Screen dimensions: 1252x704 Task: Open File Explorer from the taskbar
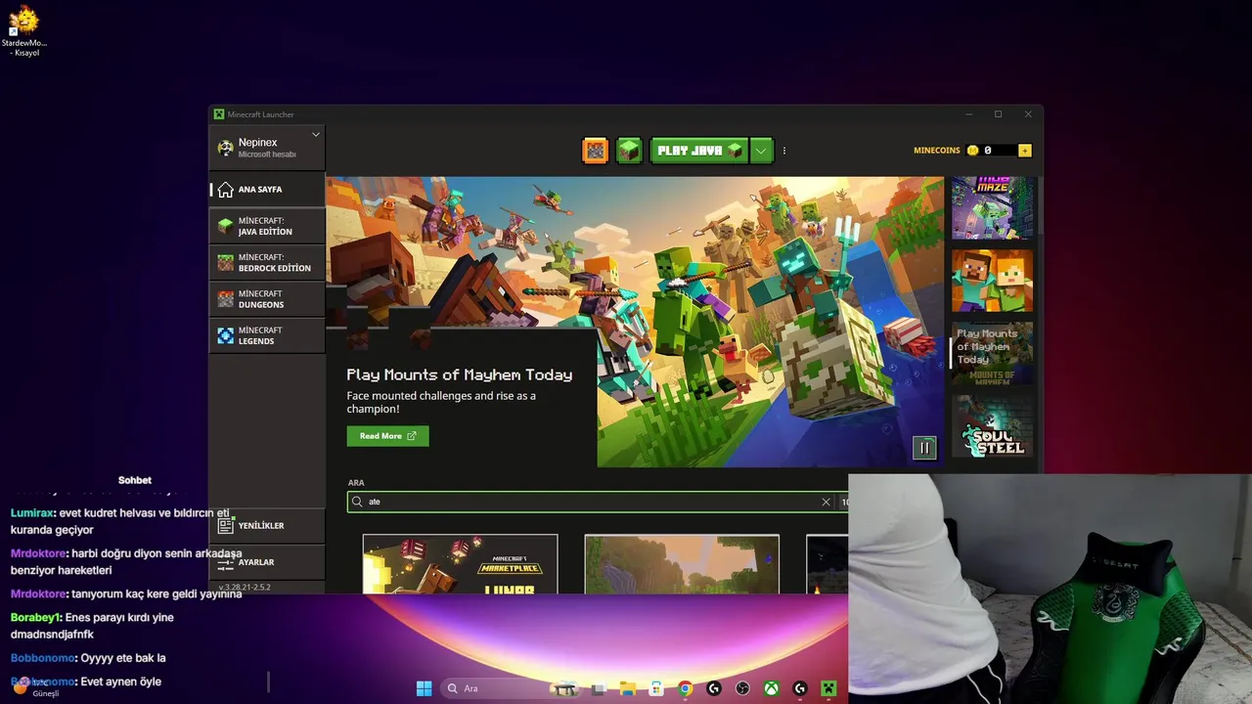coord(628,688)
